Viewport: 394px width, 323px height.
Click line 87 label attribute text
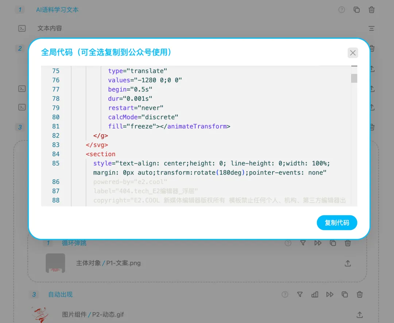[x=146, y=191]
